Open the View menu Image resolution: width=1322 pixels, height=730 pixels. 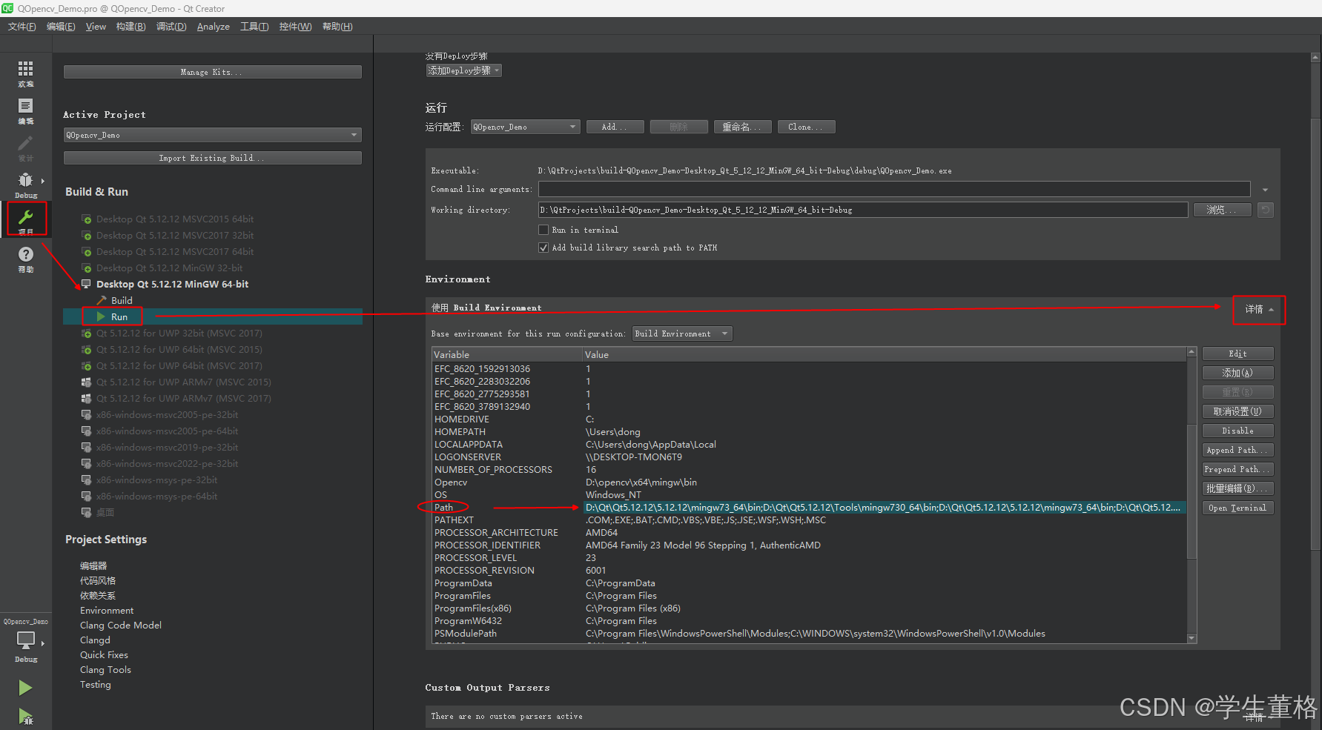tap(96, 27)
